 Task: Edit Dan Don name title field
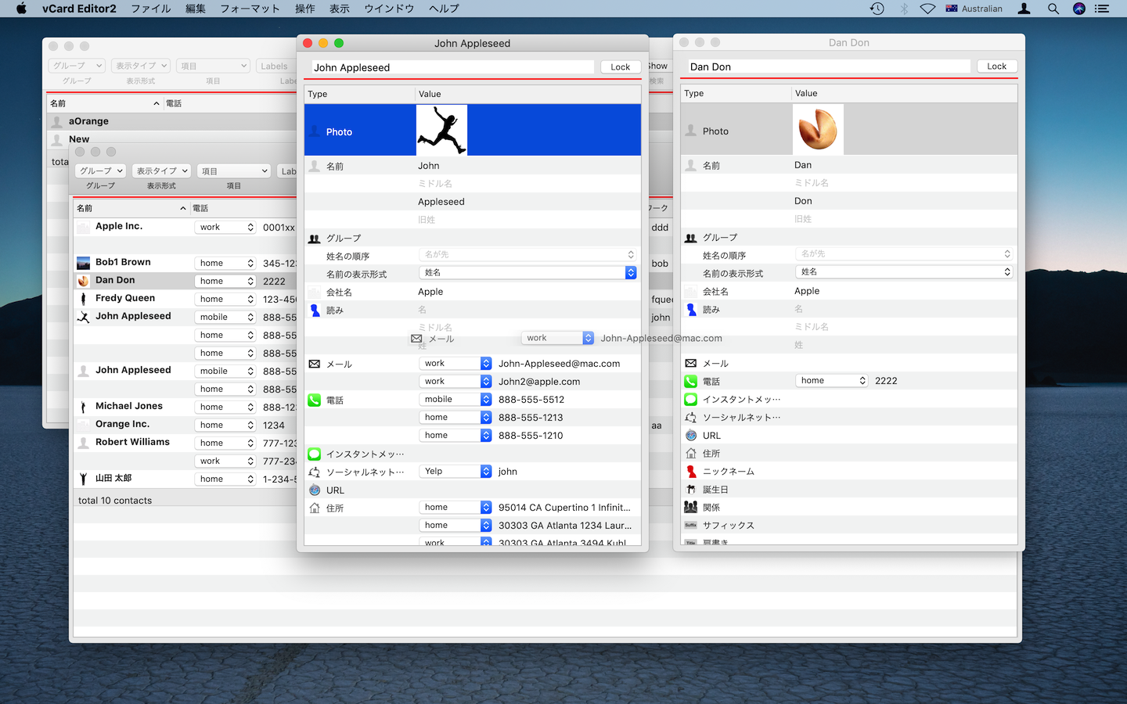coord(829,66)
